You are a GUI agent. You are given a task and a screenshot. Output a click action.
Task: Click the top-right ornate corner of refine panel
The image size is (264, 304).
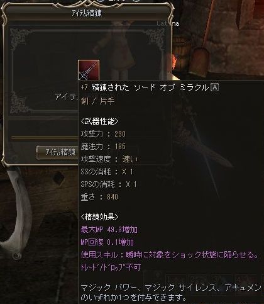(x=155, y=38)
